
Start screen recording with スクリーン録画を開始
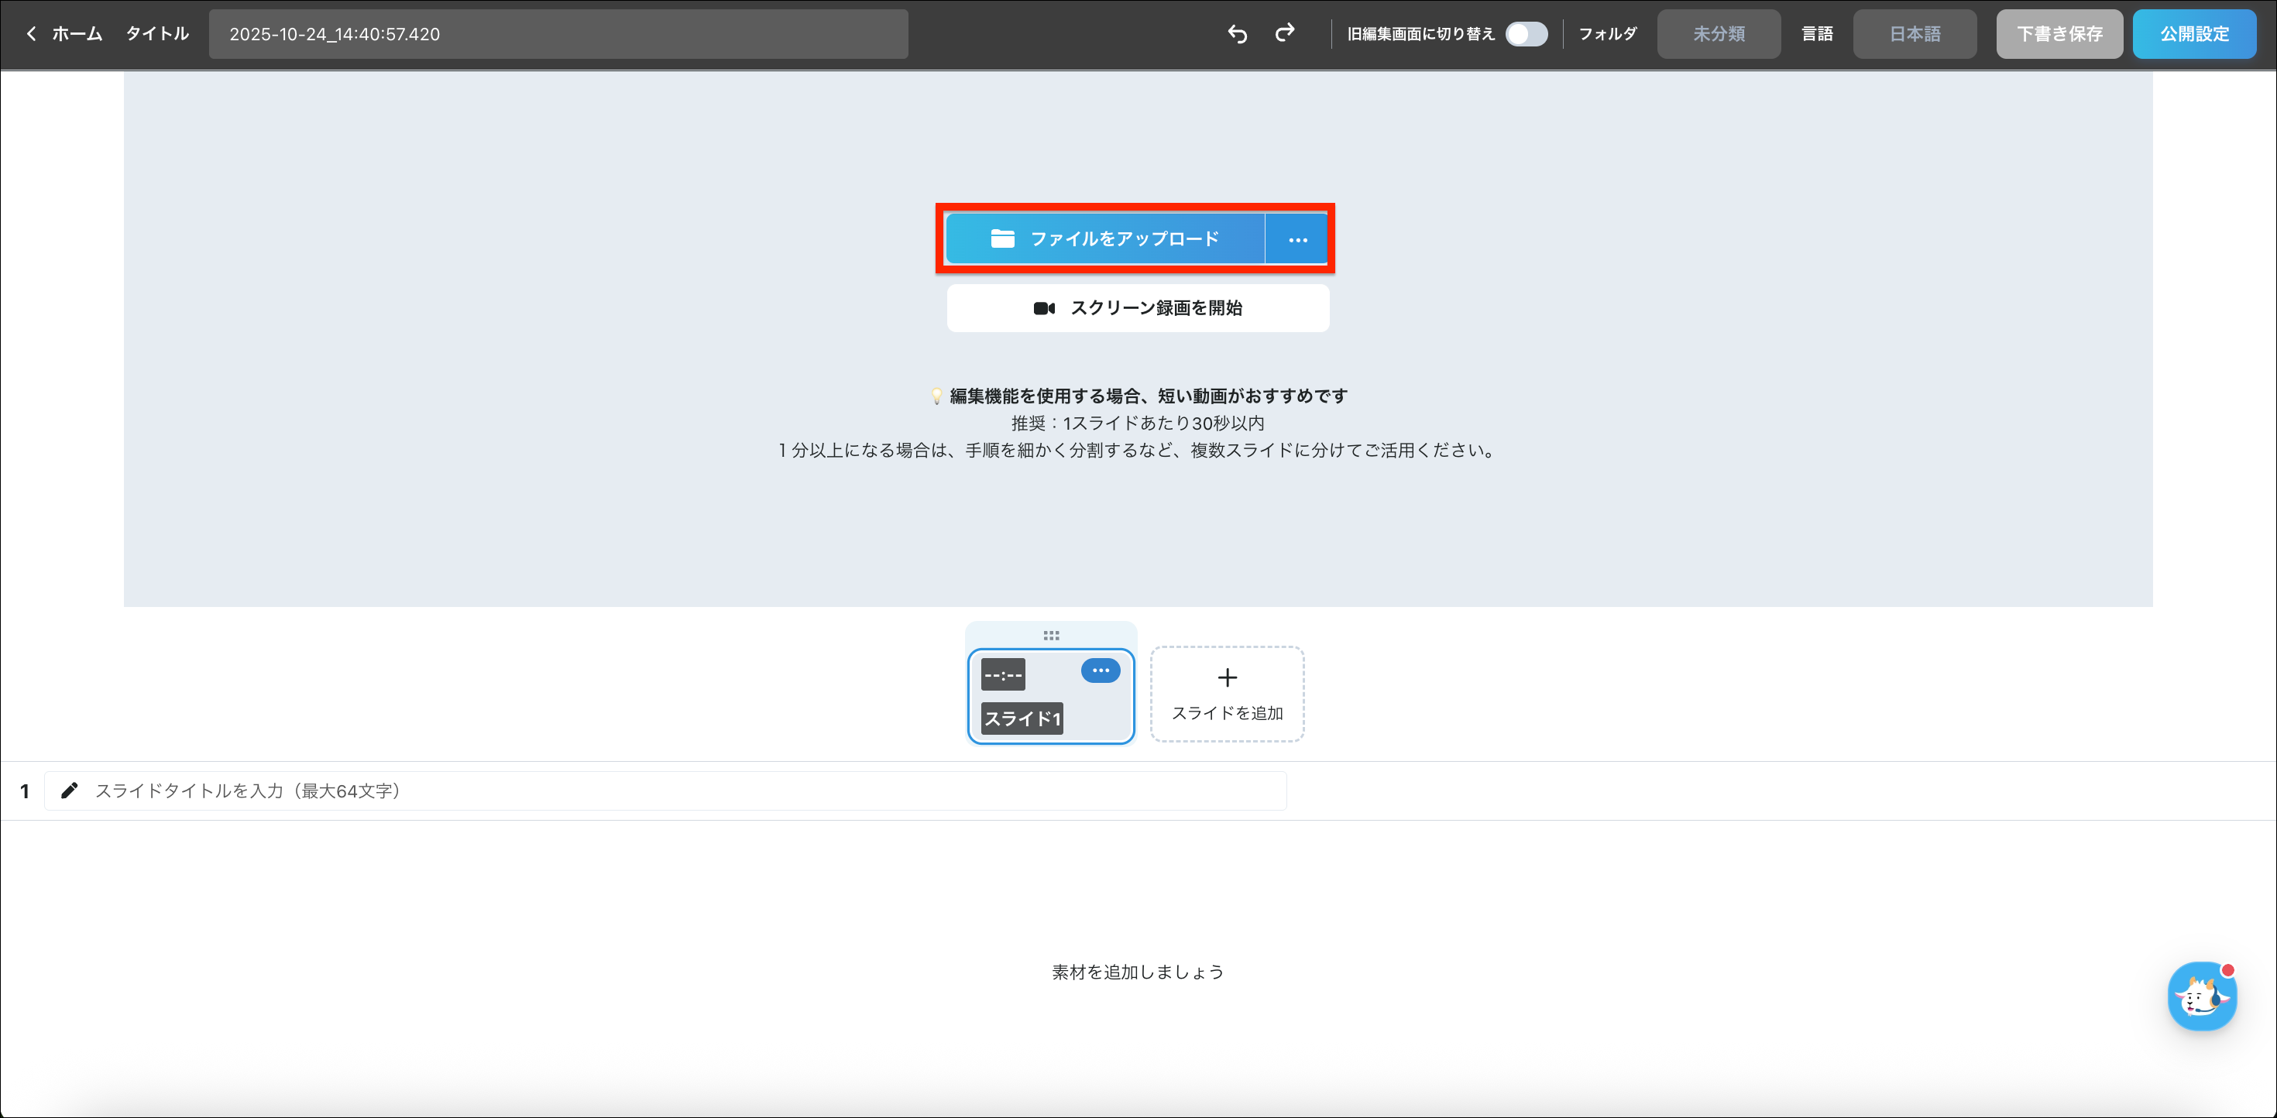coord(1138,308)
